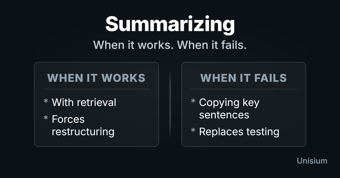The height and width of the screenshot is (178, 340).
Task: Click the separator line under "WHEN IT WORKS"
Action: (96, 89)
